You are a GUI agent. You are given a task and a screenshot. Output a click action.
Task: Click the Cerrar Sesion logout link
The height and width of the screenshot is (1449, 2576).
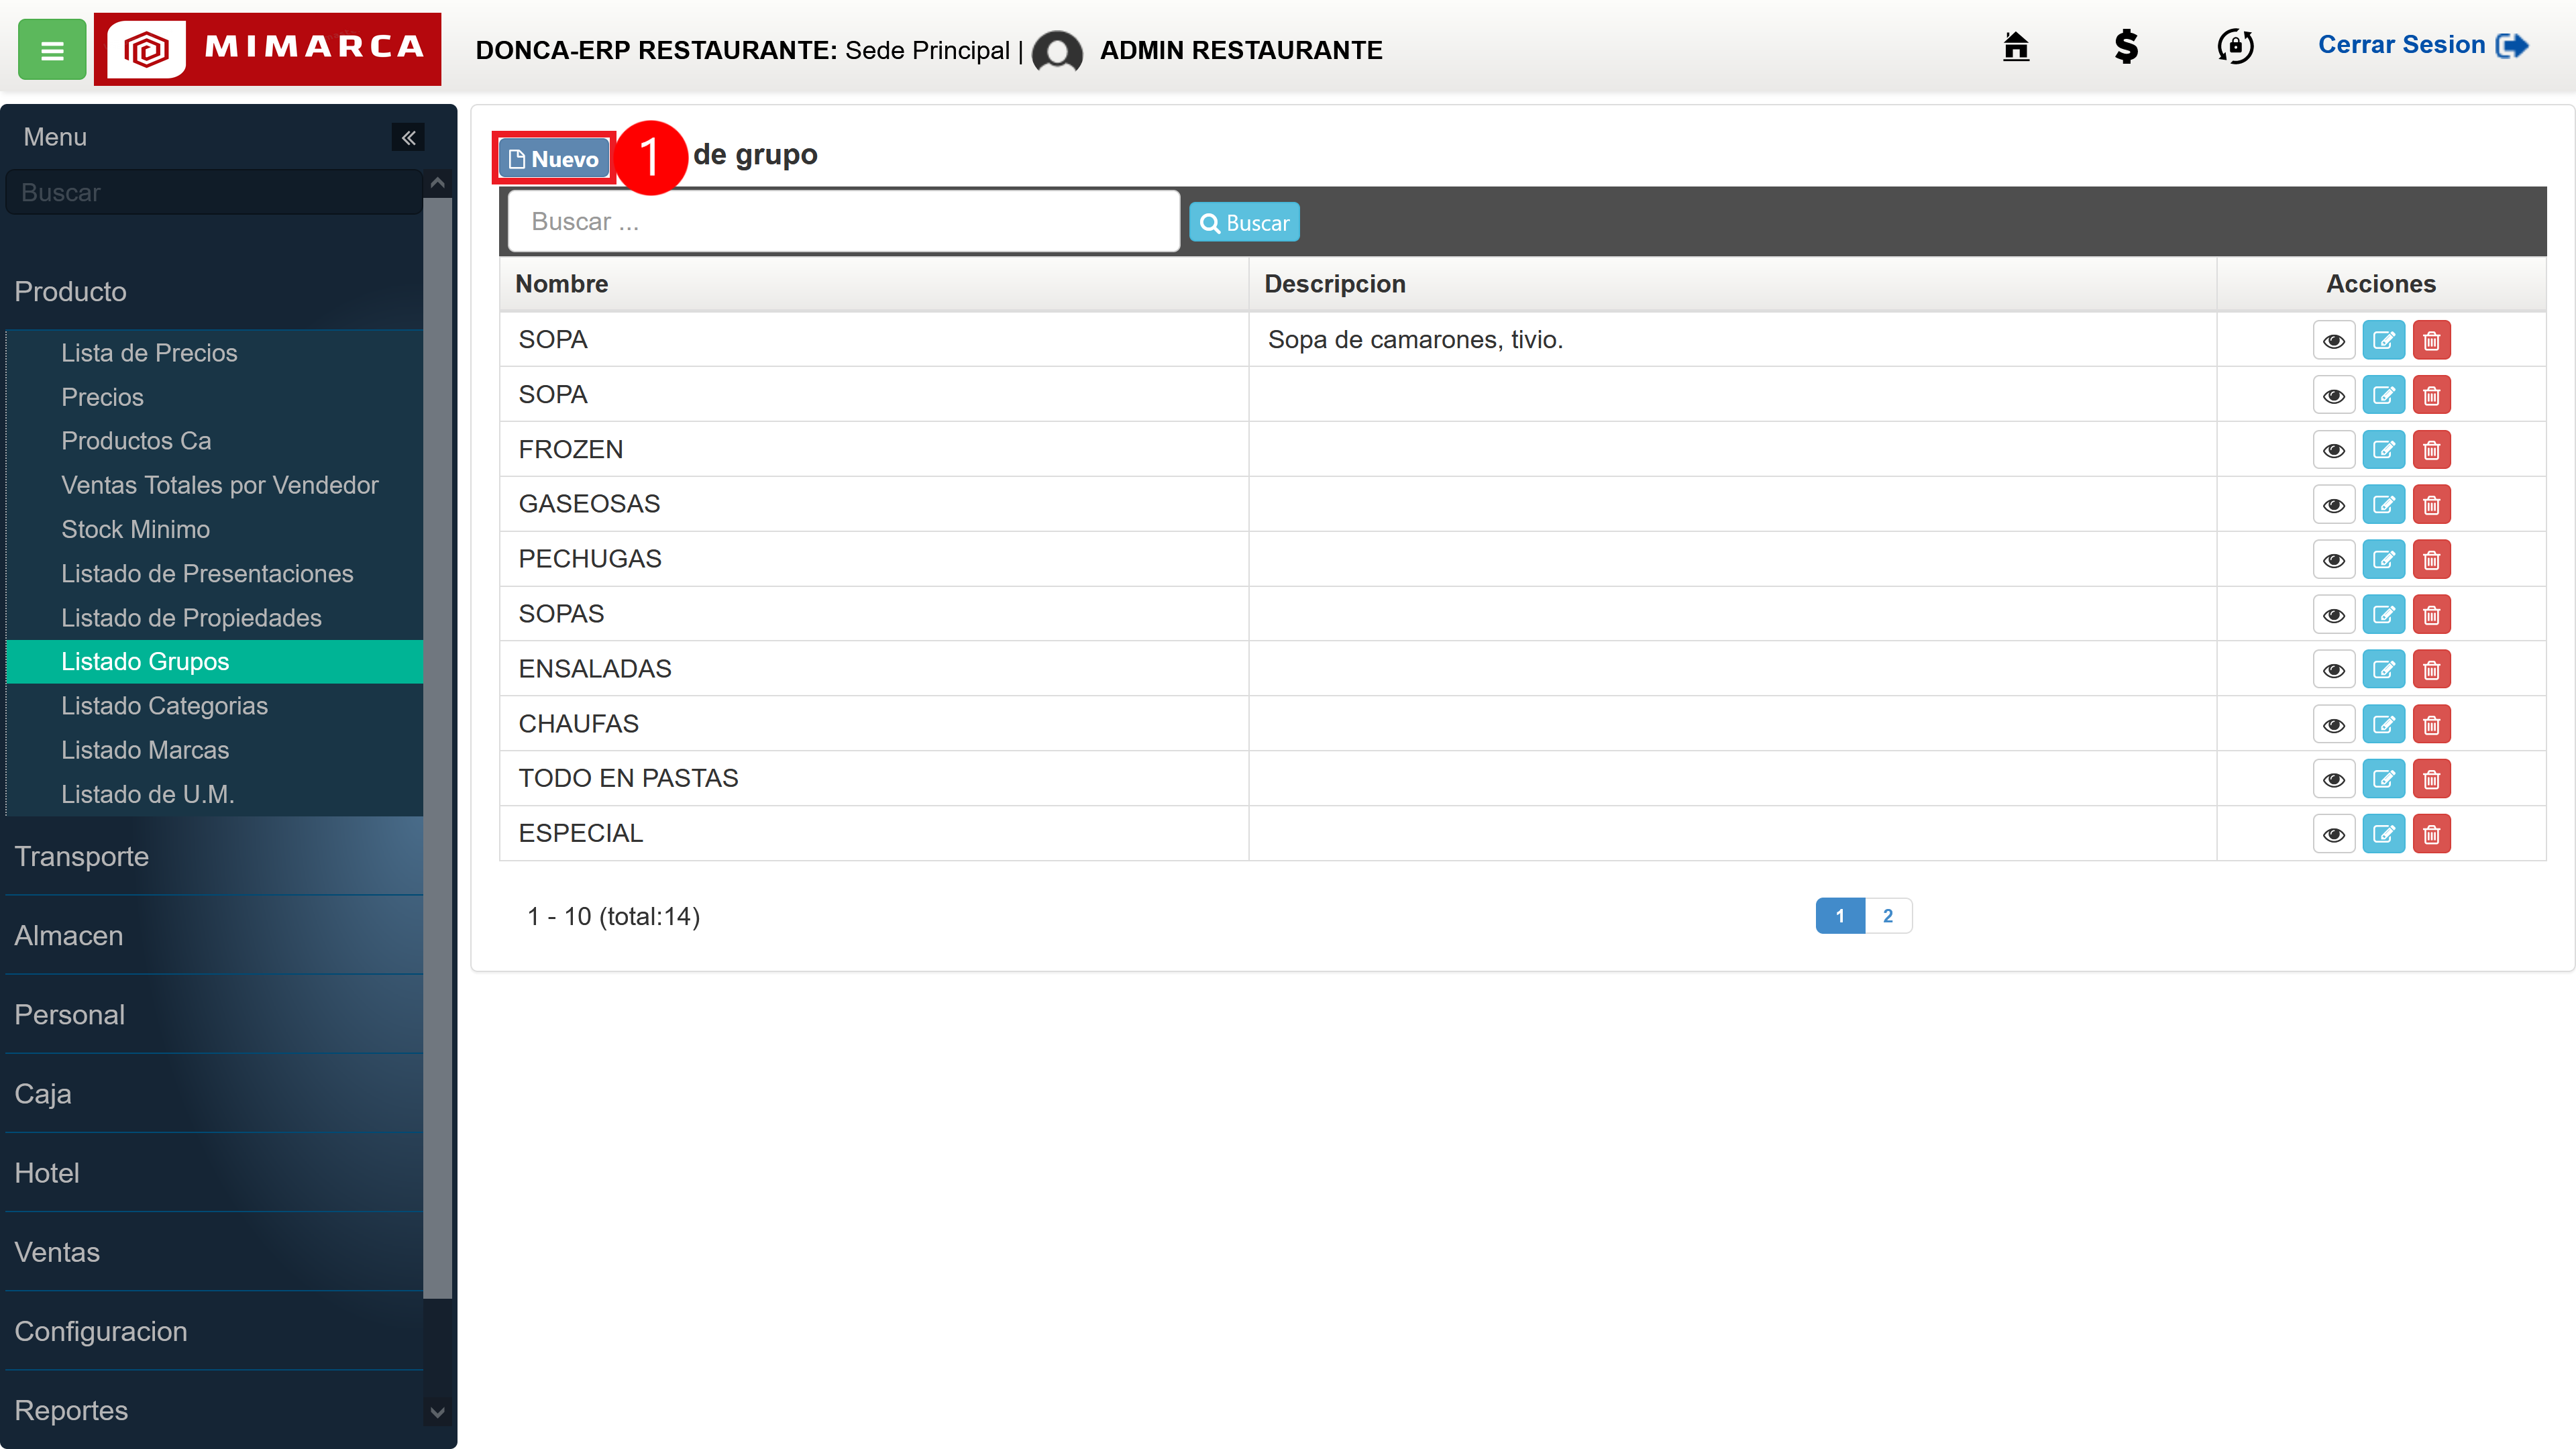[2423, 45]
